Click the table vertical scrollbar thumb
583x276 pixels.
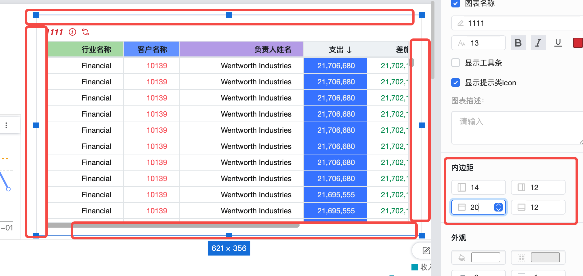click(x=412, y=62)
